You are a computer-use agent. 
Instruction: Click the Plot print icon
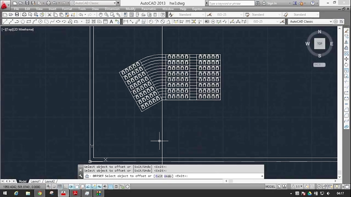click(24, 14)
